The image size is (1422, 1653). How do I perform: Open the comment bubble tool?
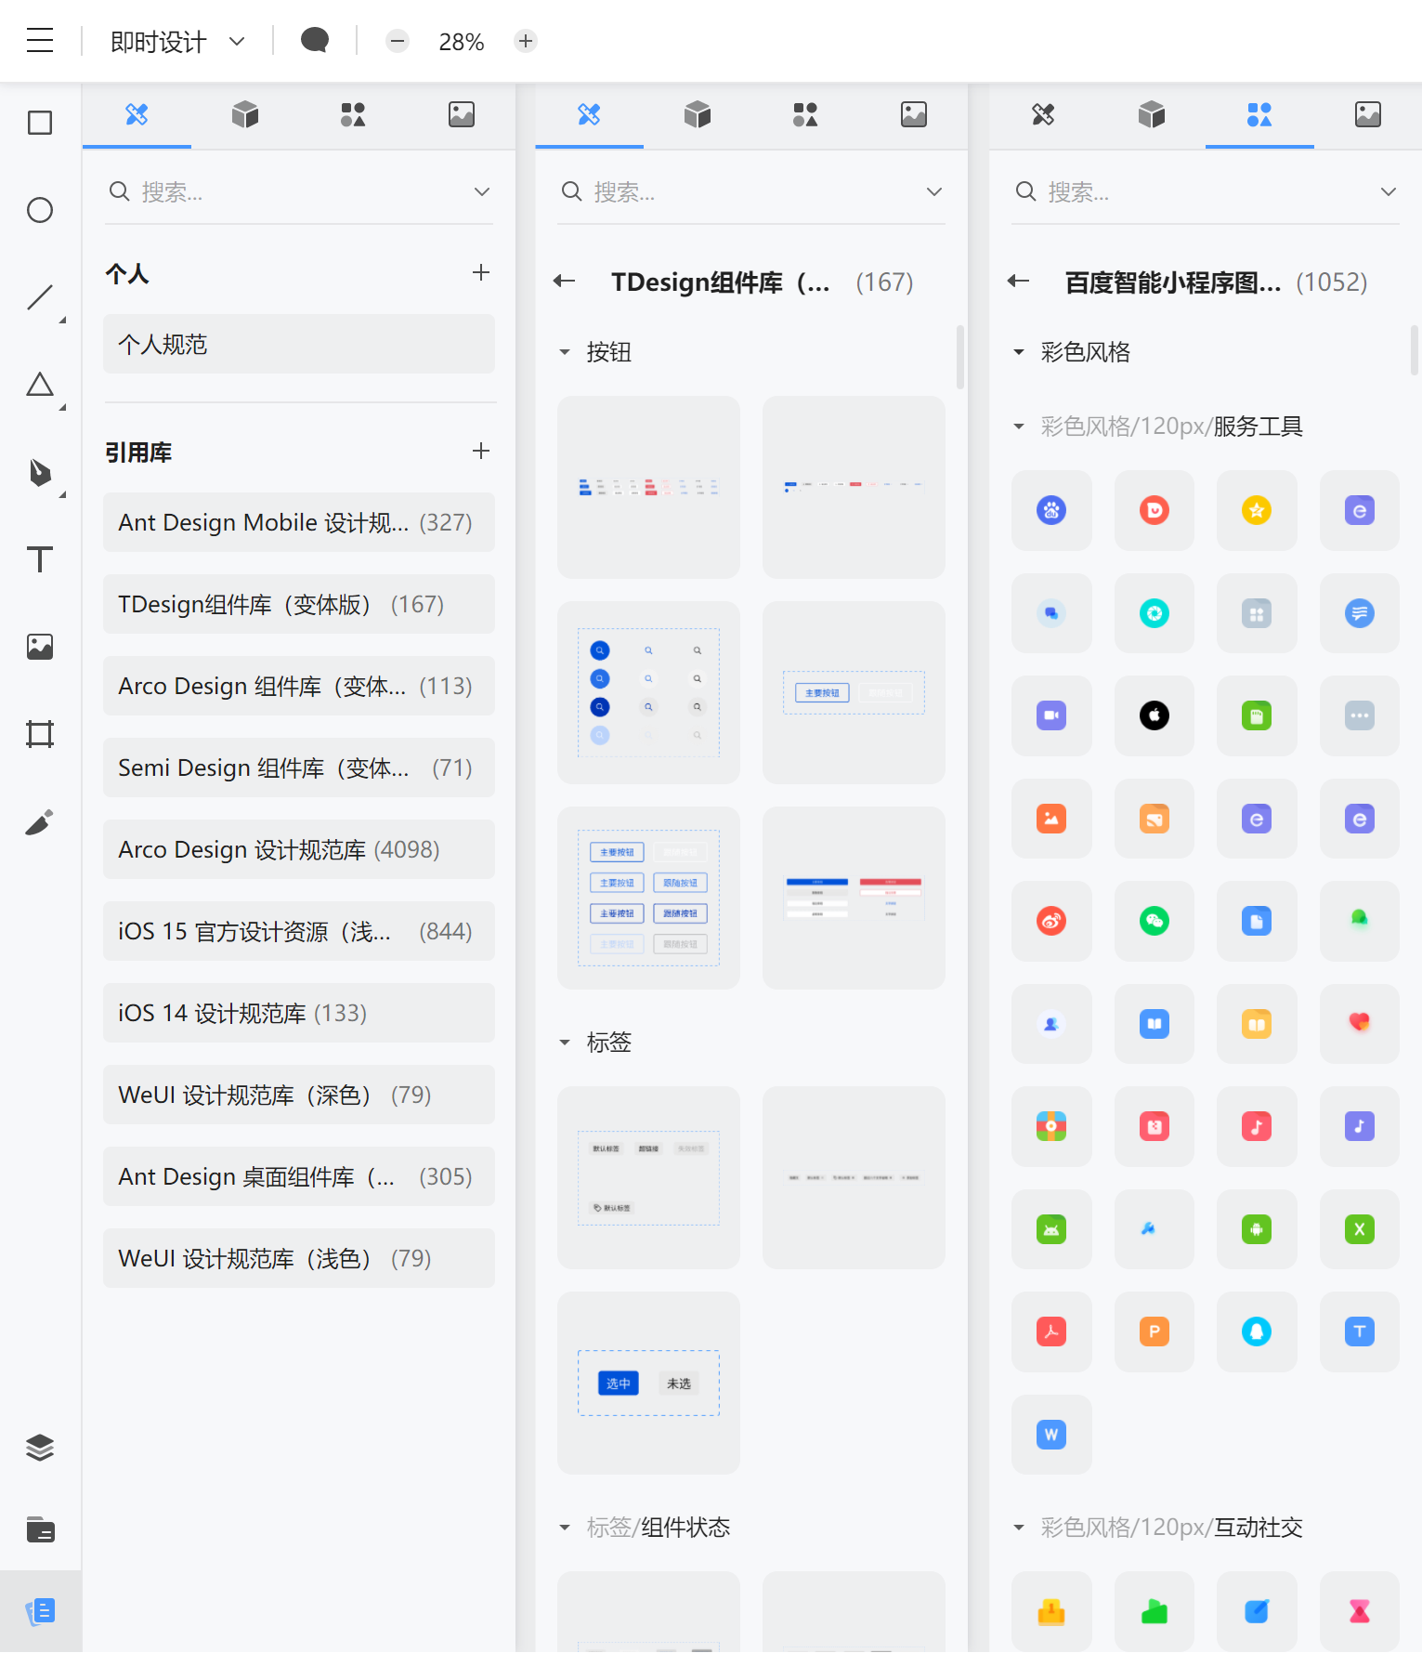click(x=315, y=41)
